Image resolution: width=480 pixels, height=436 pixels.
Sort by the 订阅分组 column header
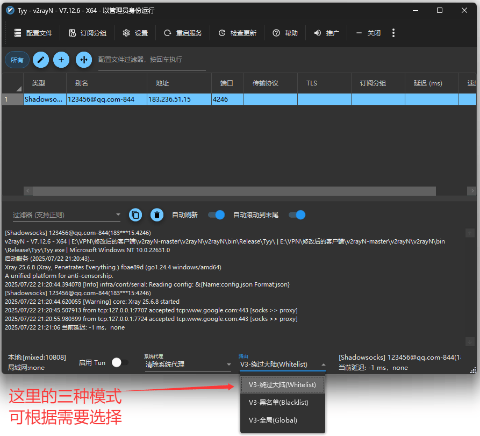tap(378, 83)
